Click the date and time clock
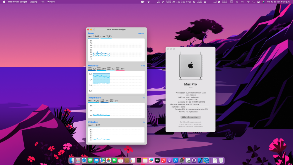 tap(278, 2)
